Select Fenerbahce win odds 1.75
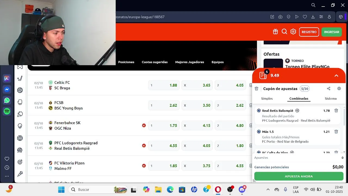 (164, 125)
